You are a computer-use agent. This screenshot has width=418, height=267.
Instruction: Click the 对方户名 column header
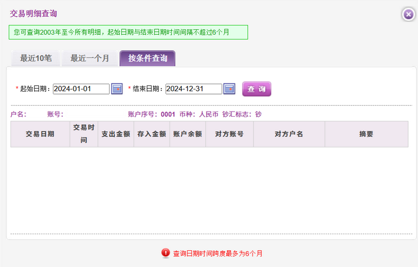[x=289, y=134]
